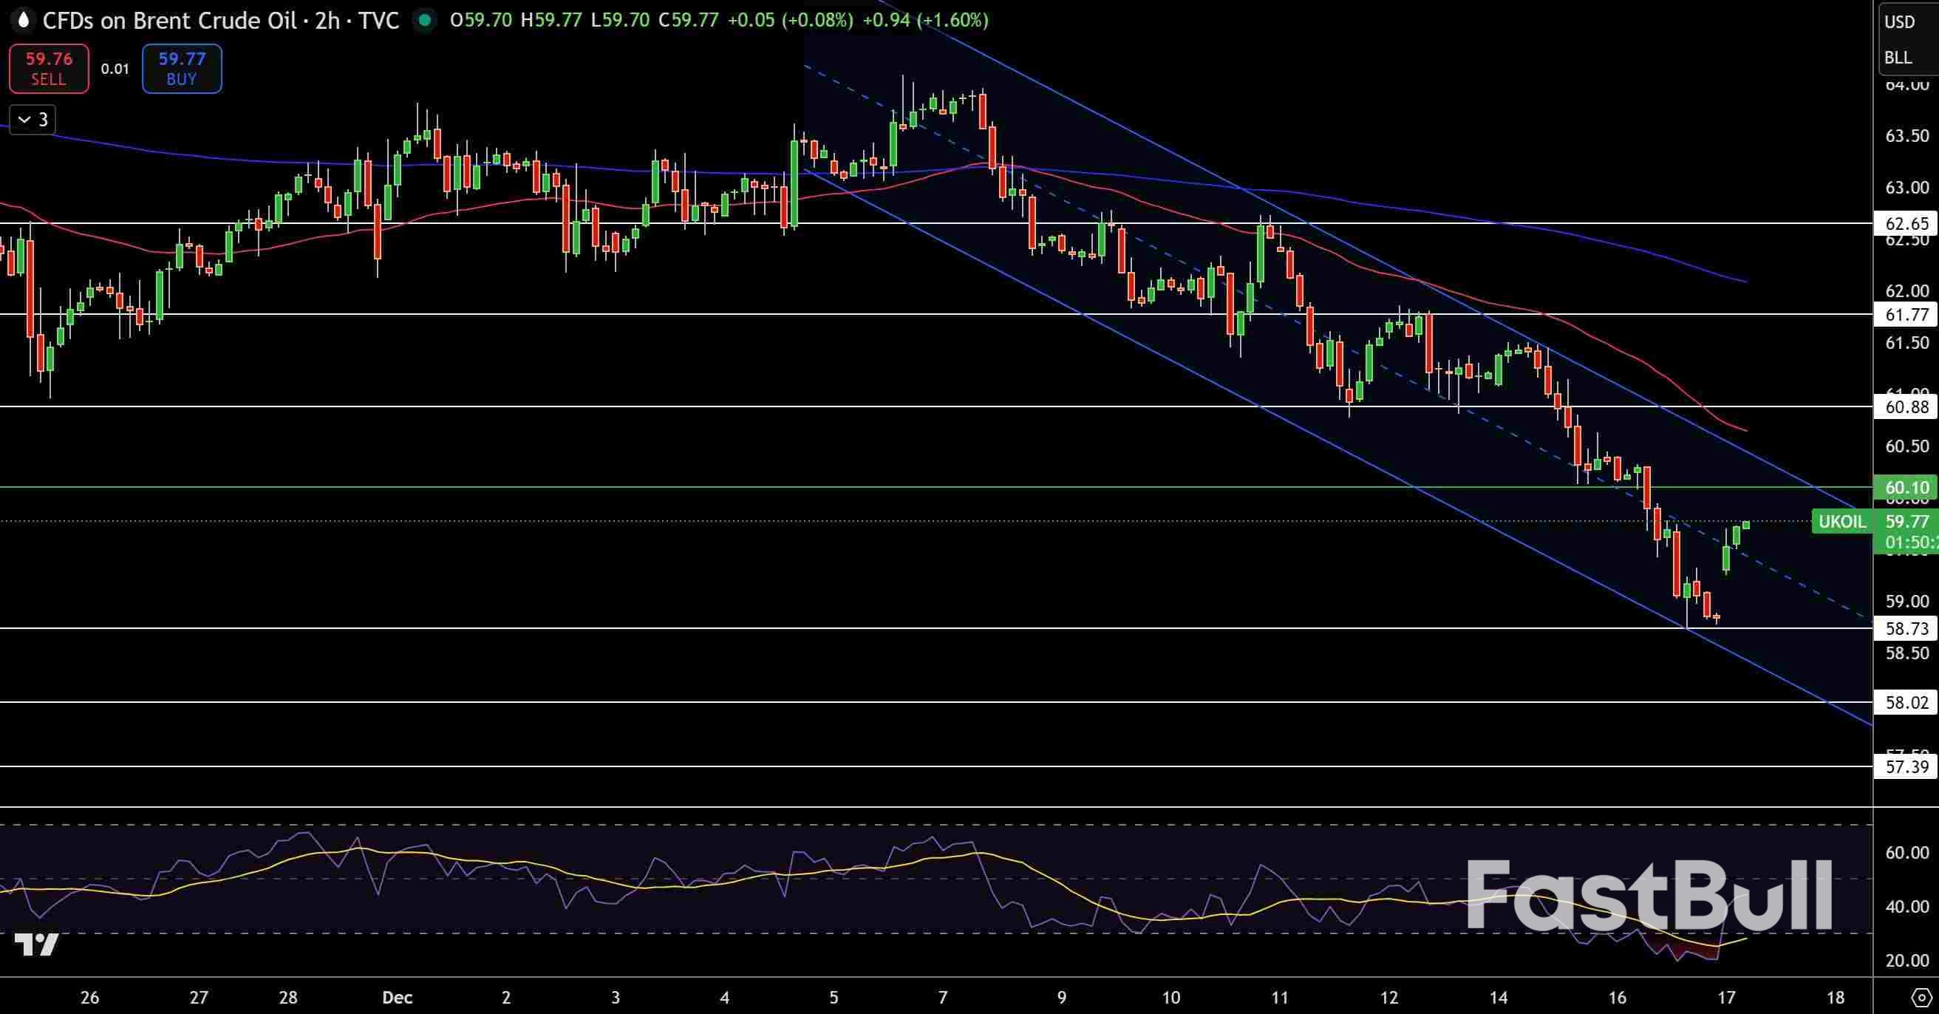Open the USD currency selector

click(x=1899, y=22)
